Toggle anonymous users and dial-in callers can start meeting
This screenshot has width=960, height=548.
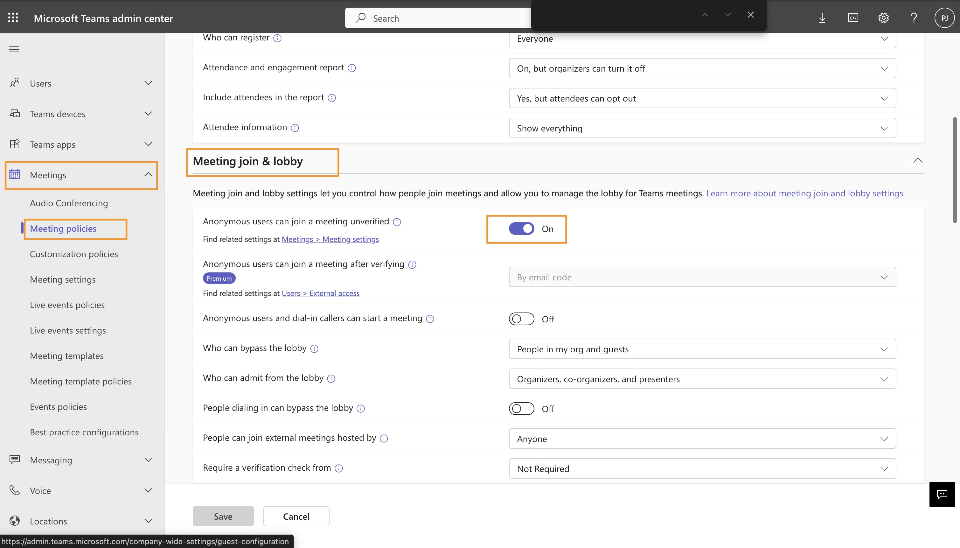[x=521, y=319]
